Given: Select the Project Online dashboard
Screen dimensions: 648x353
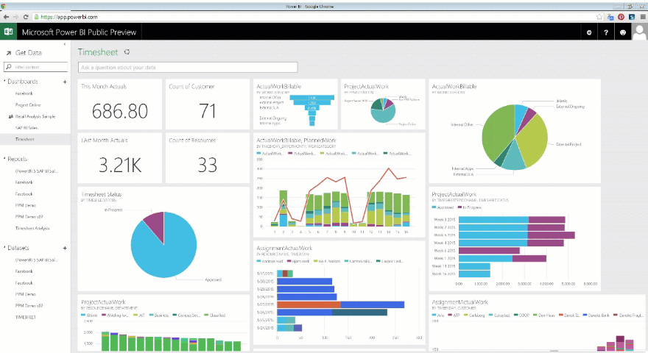Looking at the screenshot, I should [28, 105].
